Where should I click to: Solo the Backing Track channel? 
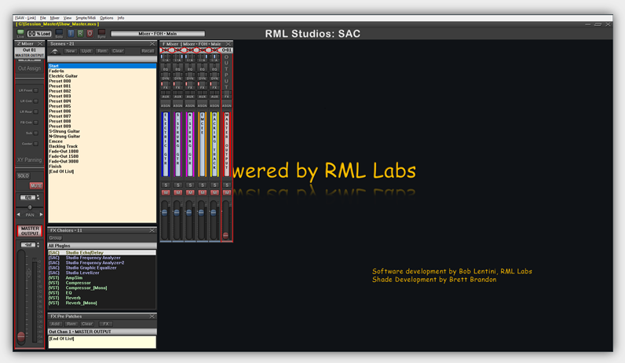coord(214,185)
